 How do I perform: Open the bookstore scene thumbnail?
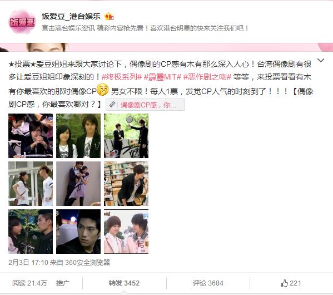126,184
